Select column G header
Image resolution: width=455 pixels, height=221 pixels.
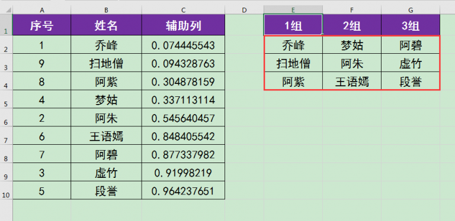coord(411,10)
